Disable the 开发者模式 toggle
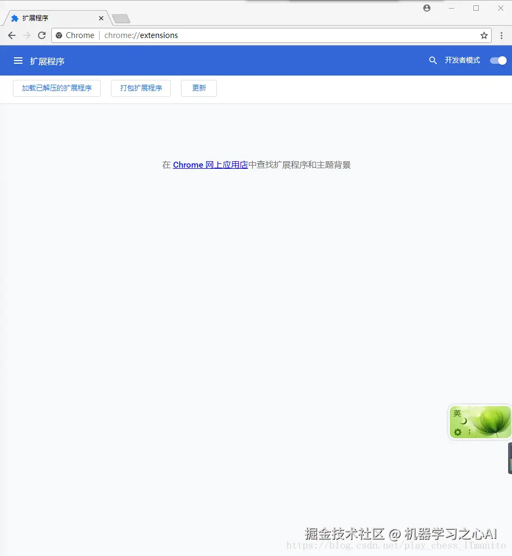512x556 pixels. click(498, 61)
